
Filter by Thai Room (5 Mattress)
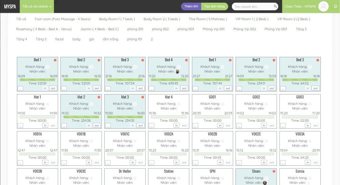pyautogui.click(x=208, y=19)
